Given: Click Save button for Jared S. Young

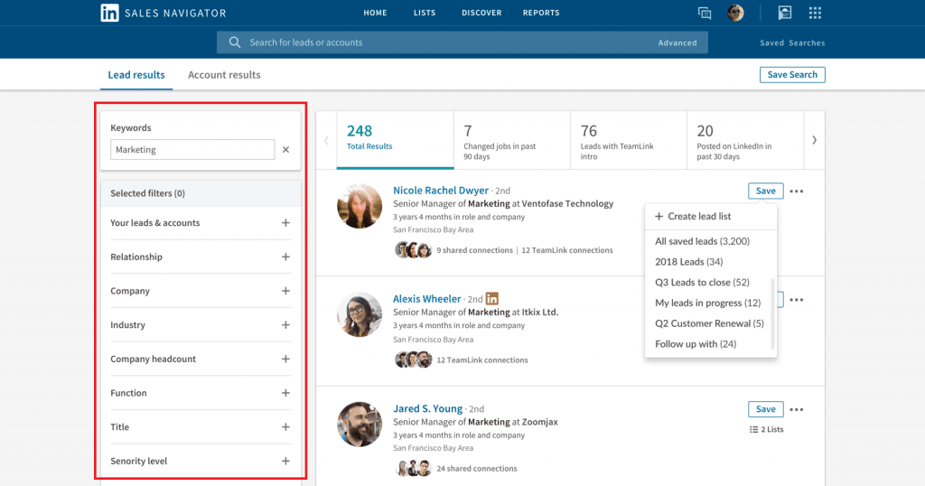Looking at the screenshot, I should [x=766, y=409].
